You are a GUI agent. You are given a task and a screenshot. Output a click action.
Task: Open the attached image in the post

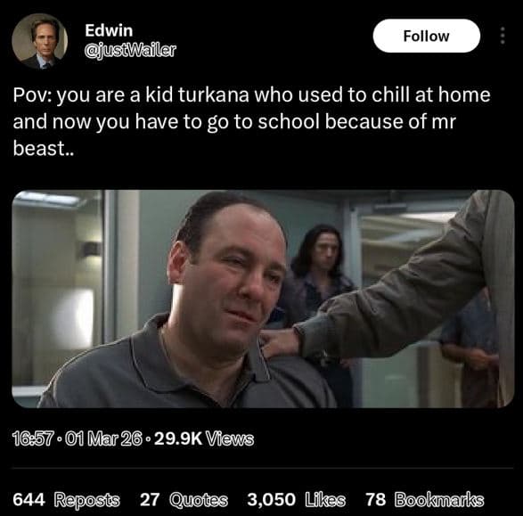click(x=263, y=299)
